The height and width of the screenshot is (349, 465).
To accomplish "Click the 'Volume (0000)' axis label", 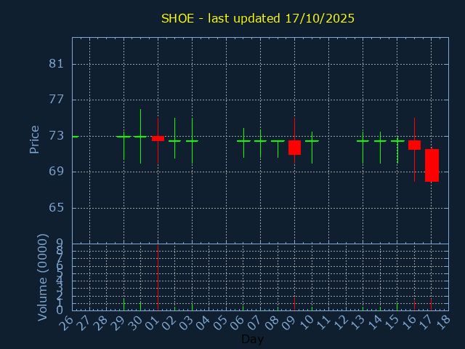I will click(x=43, y=277).
